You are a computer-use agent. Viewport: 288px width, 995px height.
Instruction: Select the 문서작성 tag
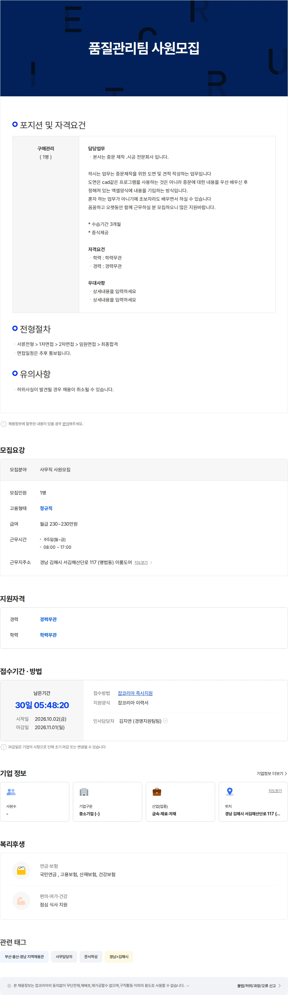pyautogui.click(x=91, y=956)
